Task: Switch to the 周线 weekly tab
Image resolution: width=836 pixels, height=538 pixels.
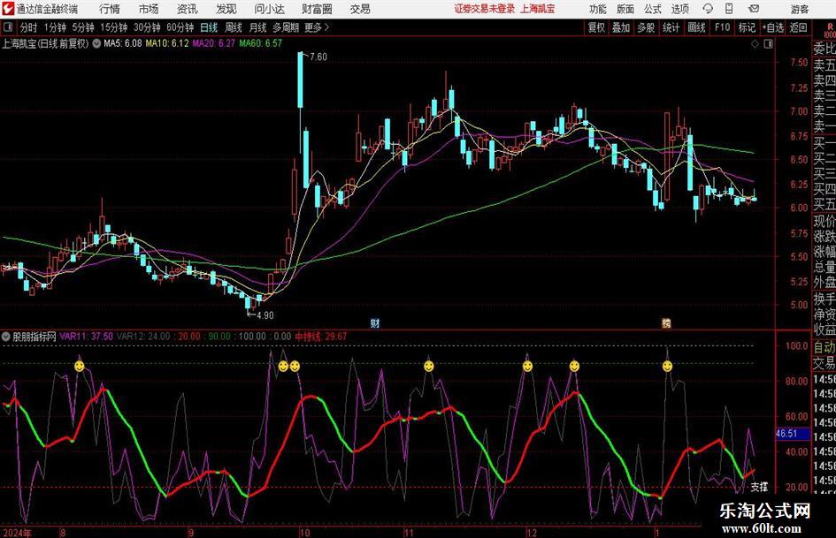Action: (x=233, y=27)
